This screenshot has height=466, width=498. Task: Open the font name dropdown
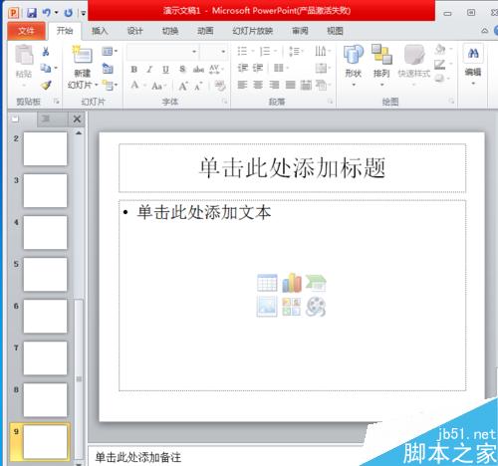click(x=194, y=52)
